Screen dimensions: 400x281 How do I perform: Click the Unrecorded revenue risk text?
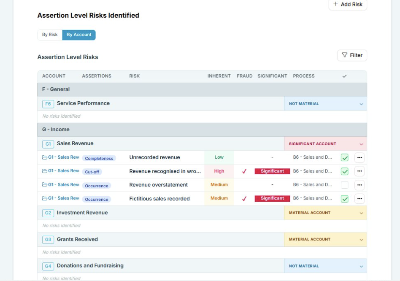point(154,157)
